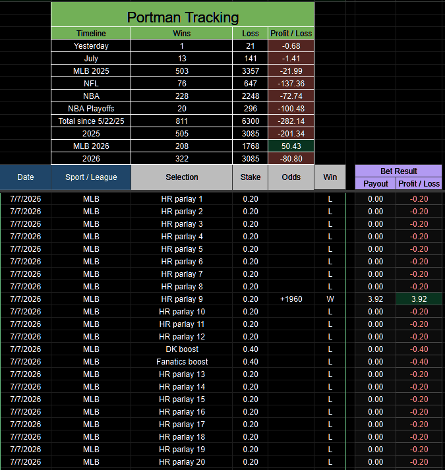Select the Yesterday loss count 21
This screenshot has width=445, height=470.
(251, 46)
